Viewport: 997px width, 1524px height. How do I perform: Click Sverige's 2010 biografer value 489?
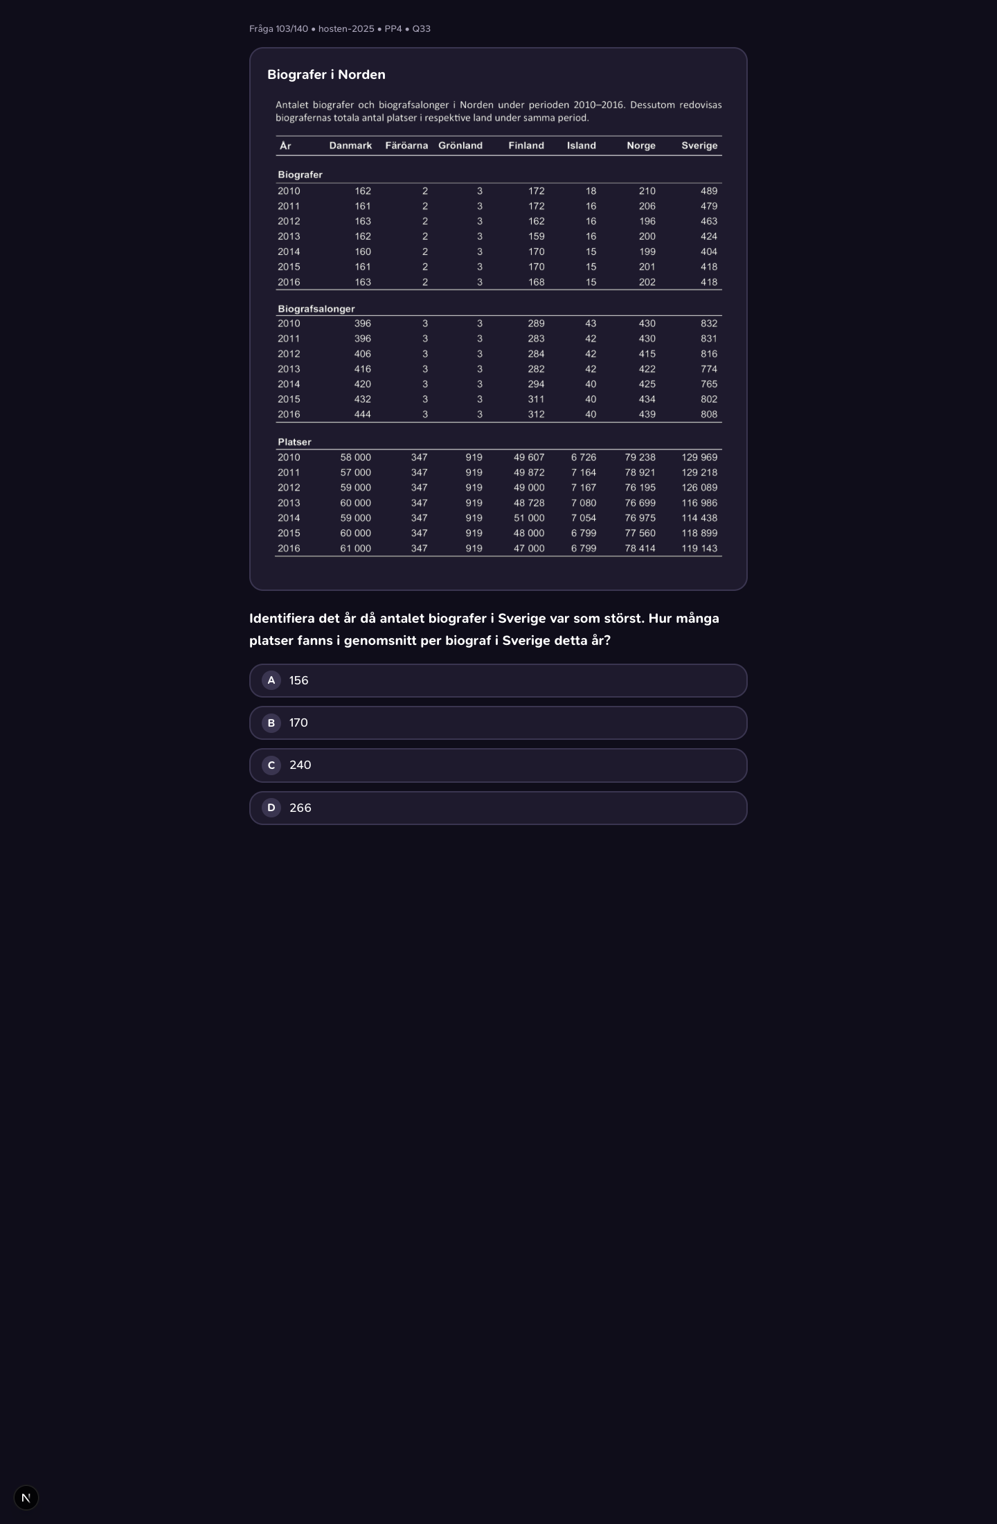709,191
